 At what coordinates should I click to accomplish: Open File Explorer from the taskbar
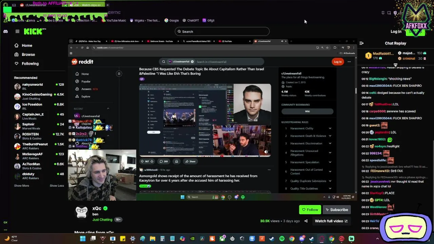(x=153, y=239)
